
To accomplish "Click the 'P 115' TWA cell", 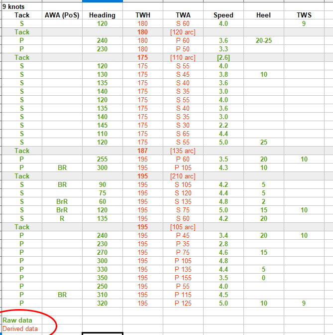I will pyautogui.click(x=183, y=295).
